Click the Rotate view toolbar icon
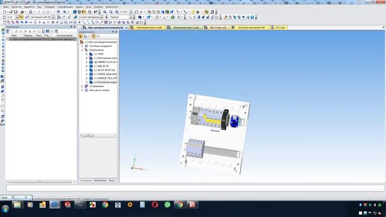This screenshot has height=217, width=386. tap(136, 12)
